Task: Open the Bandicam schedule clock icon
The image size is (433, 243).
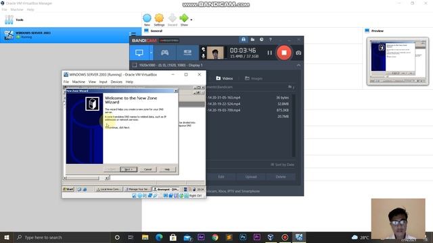Action: pyautogui.click(x=262, y=39)
